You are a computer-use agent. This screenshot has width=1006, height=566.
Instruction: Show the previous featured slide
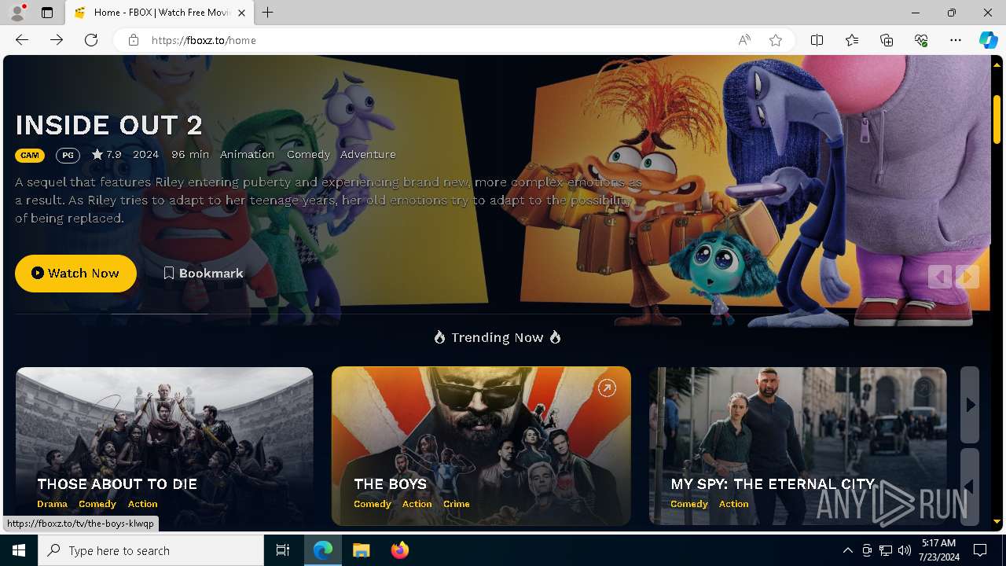click(x=939, y=277)
